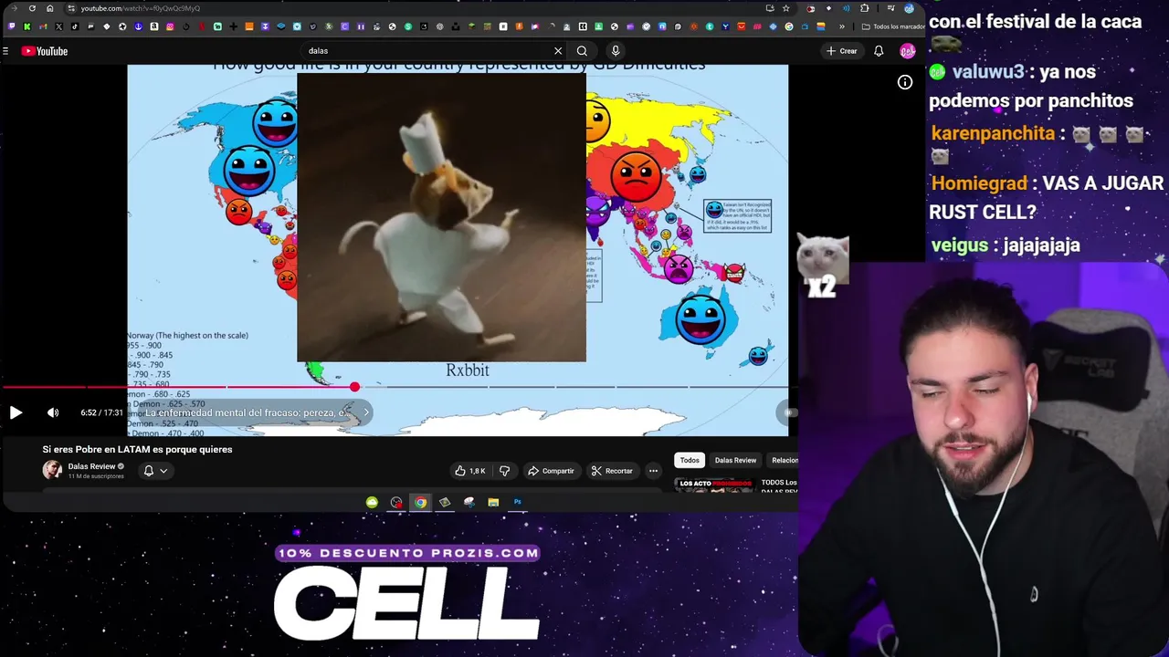Viewport: 1169px width, 657px height.
Task: Open site information icon in address bar
Action: tap(71, 8)
